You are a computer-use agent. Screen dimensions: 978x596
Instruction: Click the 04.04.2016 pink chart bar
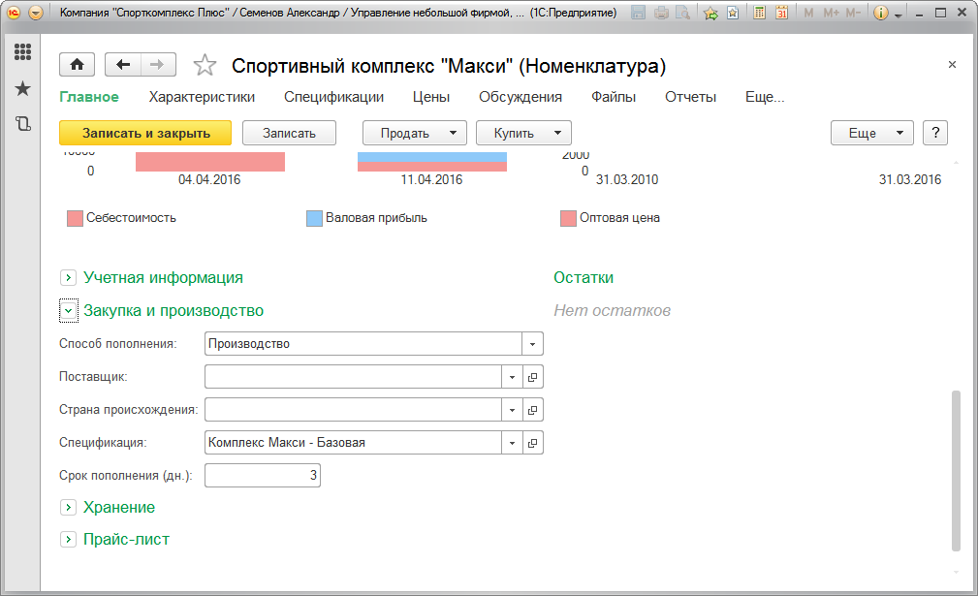click(x=210, y=162)
